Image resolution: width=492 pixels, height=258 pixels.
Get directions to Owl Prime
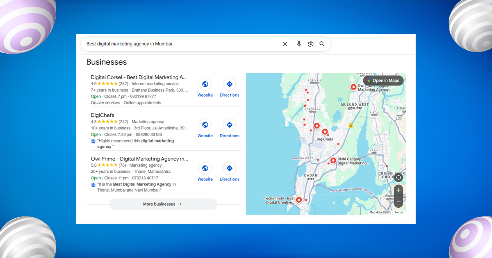pos(229,168)
